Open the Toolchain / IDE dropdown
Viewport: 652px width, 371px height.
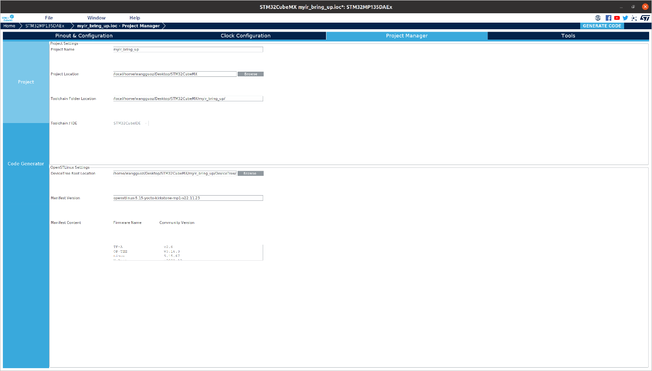pos(131,124)
